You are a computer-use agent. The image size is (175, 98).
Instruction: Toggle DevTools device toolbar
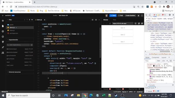tap(150, 15)
